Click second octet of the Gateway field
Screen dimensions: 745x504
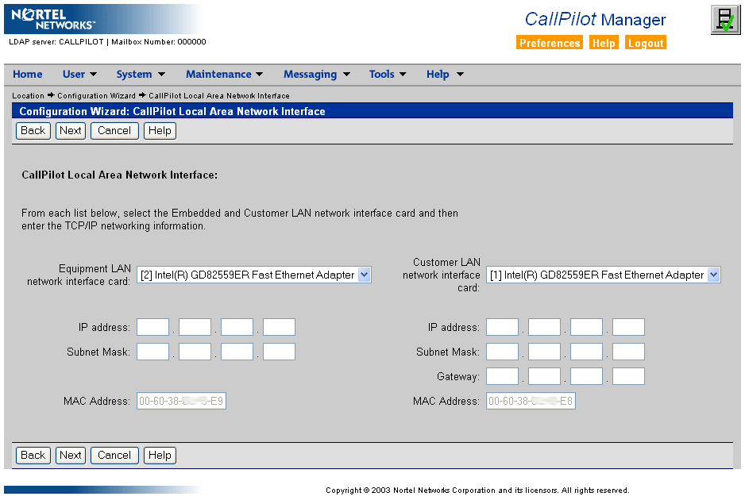545,377
